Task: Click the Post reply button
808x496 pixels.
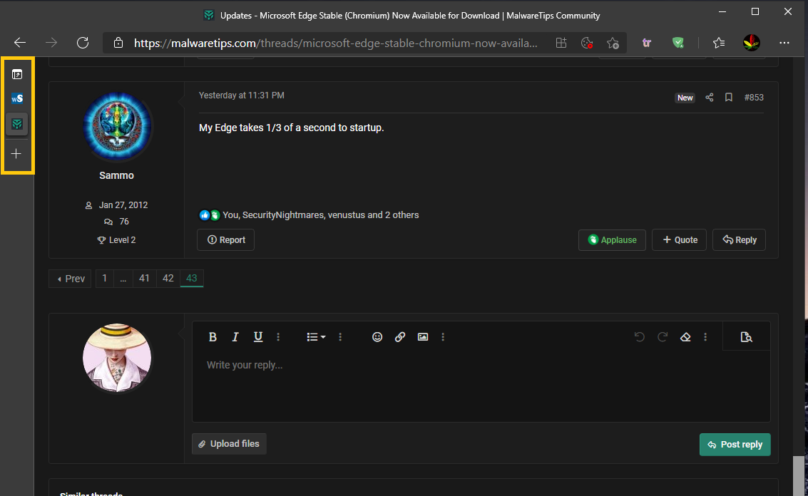Action: click(x=735, y=445)
